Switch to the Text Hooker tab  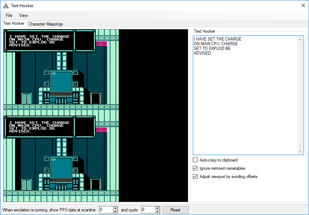[14, 23]
